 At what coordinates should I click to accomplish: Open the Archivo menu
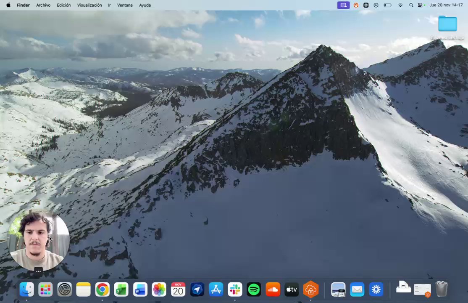pos(43,5)
